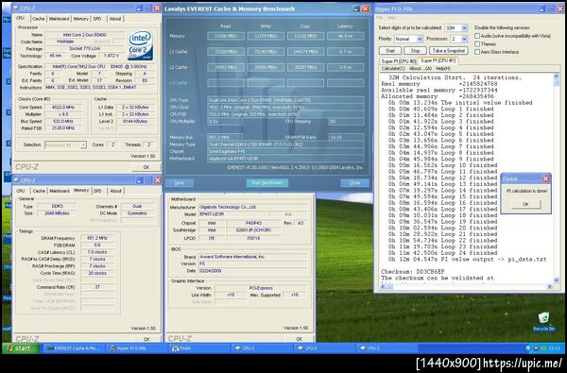Click the system tray icons area
This screenshot has width=567, height=373.
(x=538, y=348)
